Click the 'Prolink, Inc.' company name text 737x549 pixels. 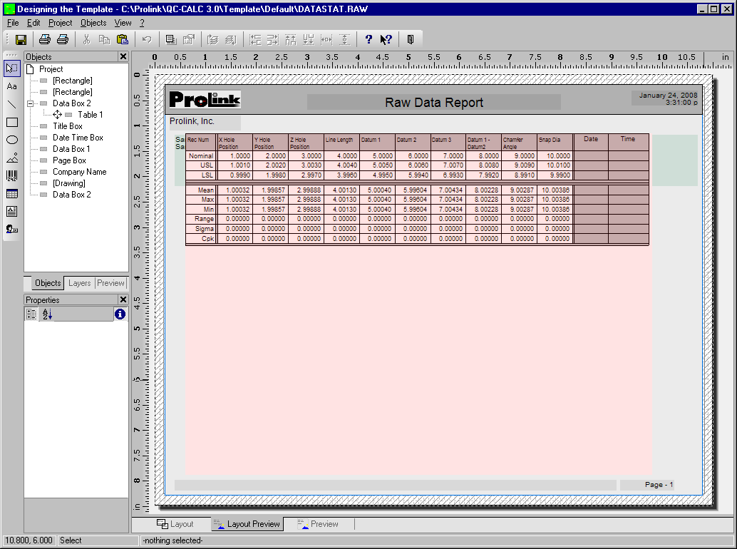tap(192, 121)
